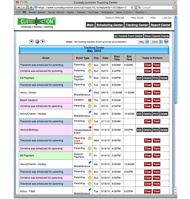Click Track for the SS Payment event

[156, 156]
